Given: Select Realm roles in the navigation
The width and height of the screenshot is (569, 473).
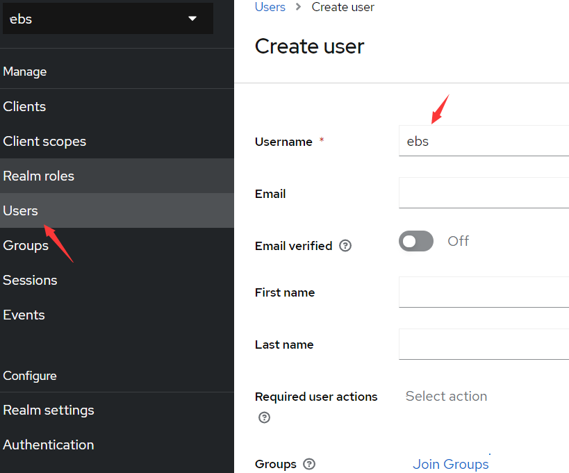Looking at the screenshot, I should [117, 176].
